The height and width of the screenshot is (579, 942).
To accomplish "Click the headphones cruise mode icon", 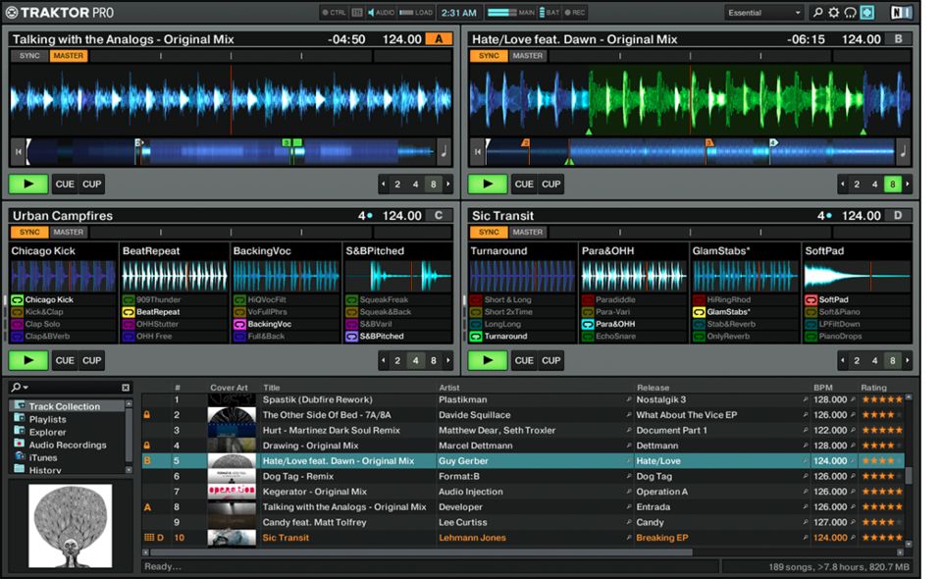I will (x=851, y=13).
